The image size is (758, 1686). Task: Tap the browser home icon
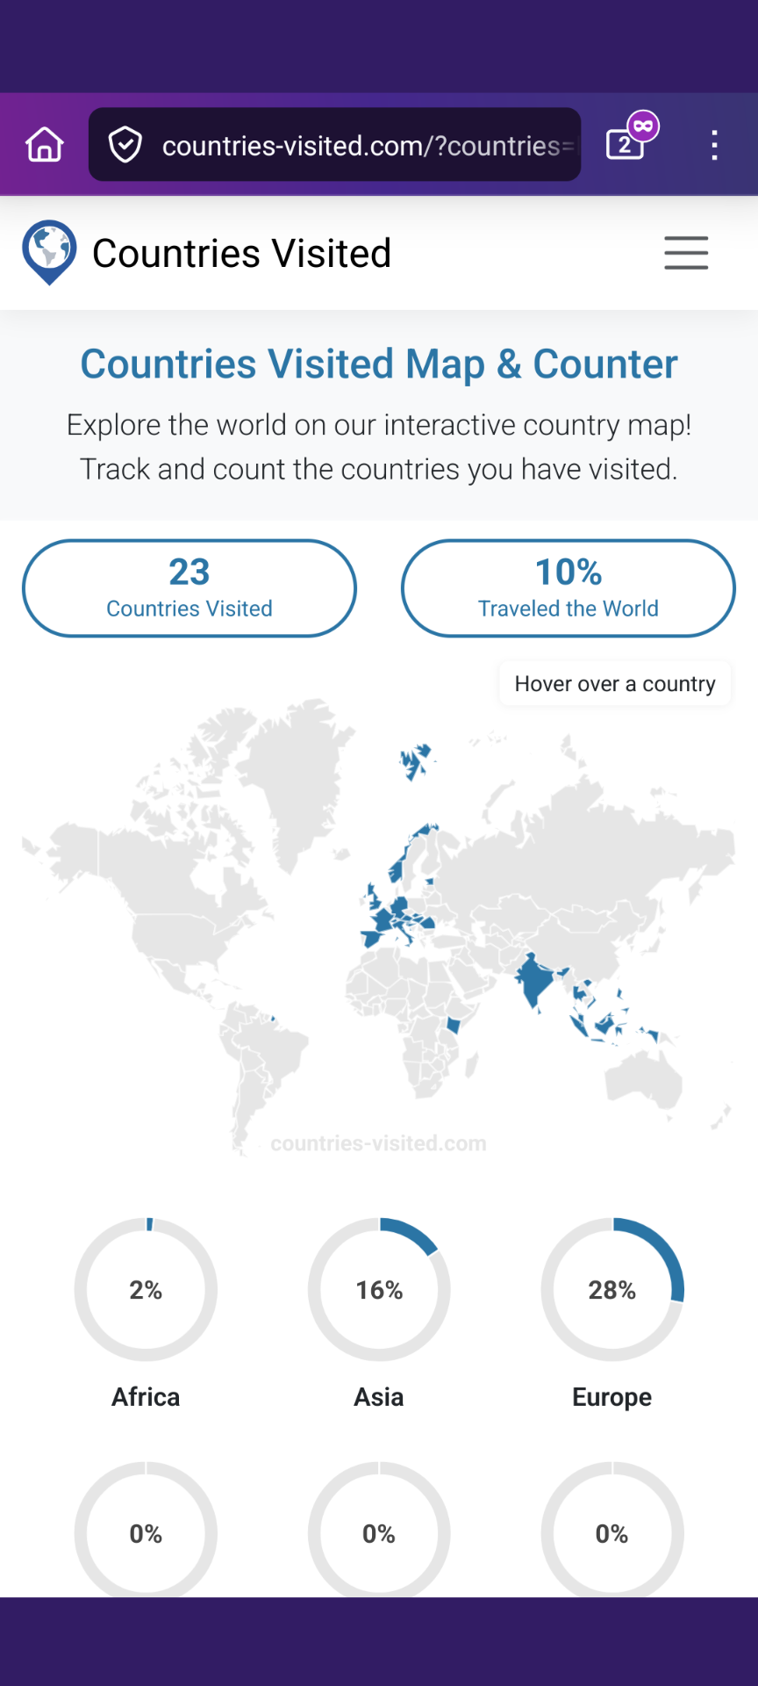(x=45, y=145)
